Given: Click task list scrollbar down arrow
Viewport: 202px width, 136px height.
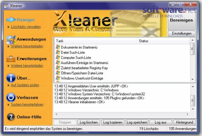Looking at the screenshot, I should (x=193, y=79).
